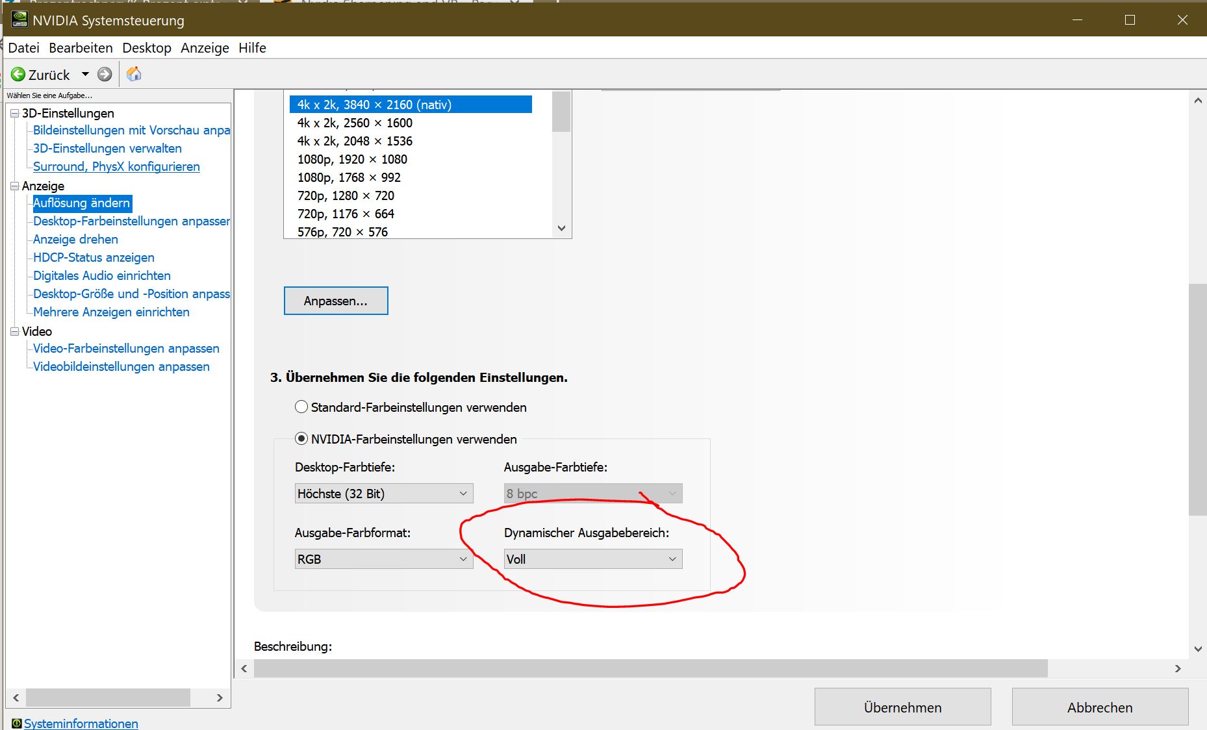Select Auflösung ändern in the tree
The height and width of the screenshot is (730, 1207).
coord(82,203)
